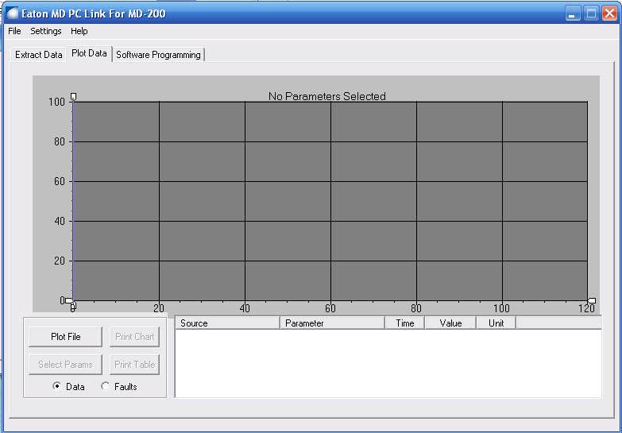Click the Print Chart button
This screenshot has width=622, height=433.
tap(134, 337)
